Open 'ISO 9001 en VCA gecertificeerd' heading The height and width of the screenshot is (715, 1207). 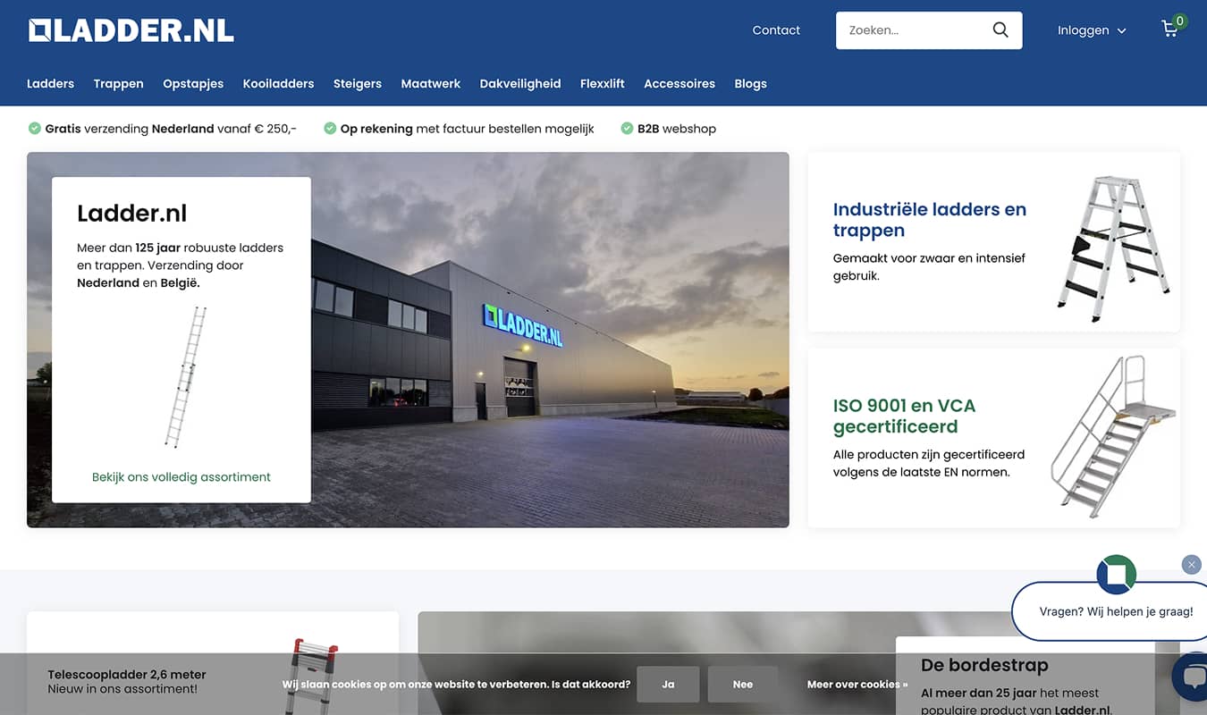click(x=904, y=416)
